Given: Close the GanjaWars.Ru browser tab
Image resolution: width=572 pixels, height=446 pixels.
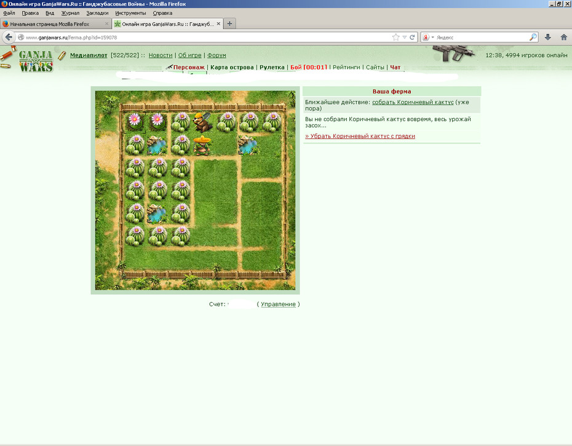Looking at the screenshot, I should 218,24.
